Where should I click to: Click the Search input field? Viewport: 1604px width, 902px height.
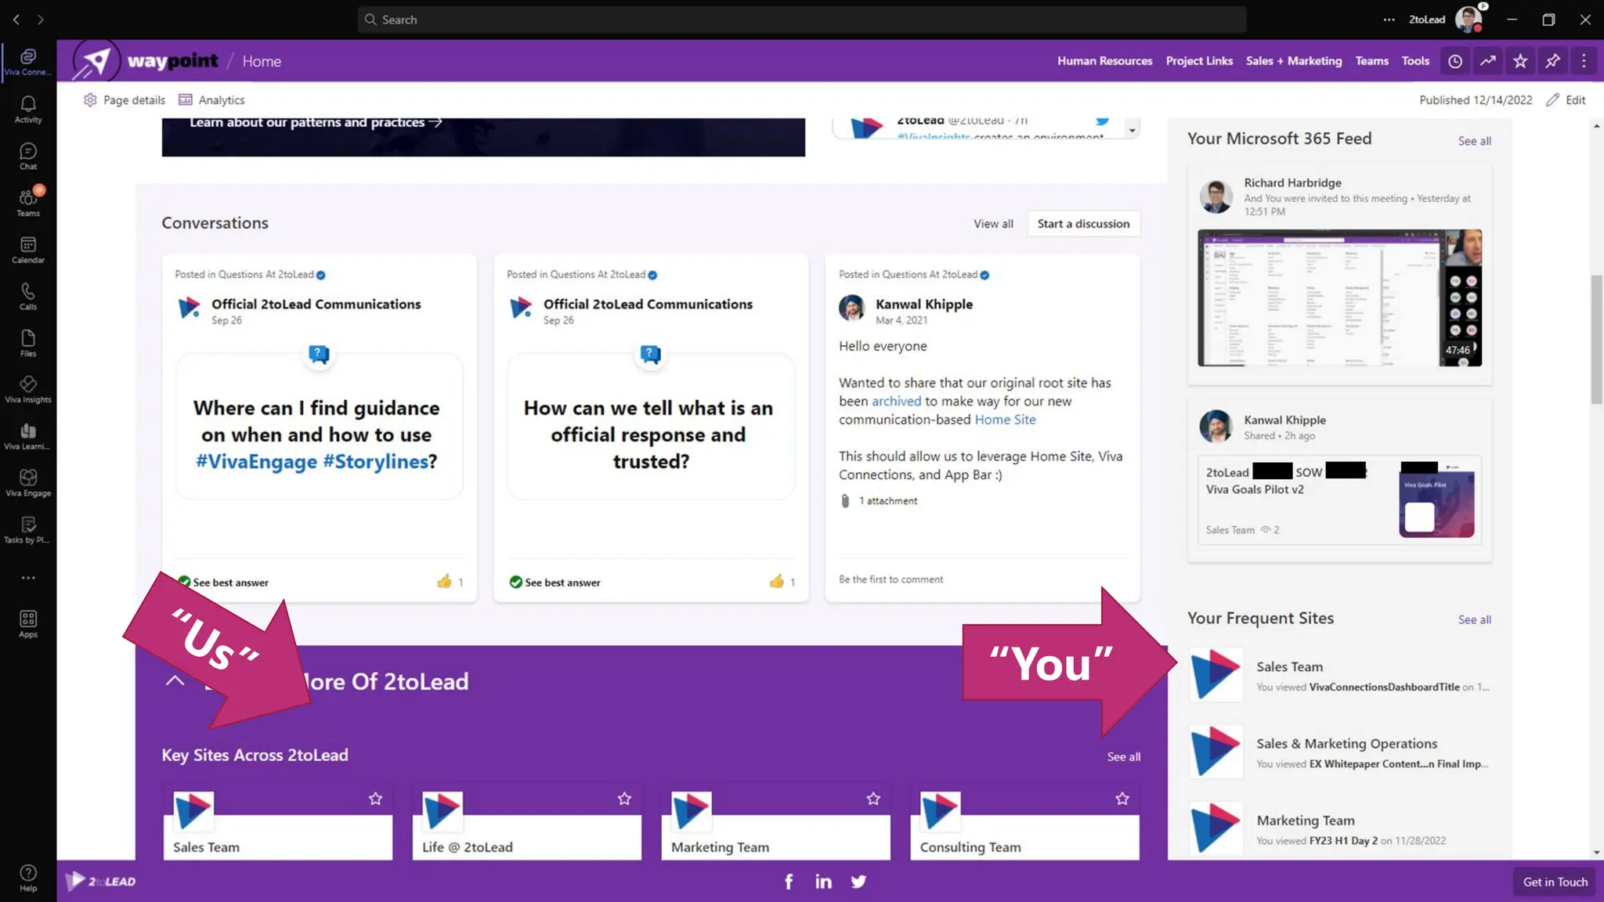[x=800, y=20]
